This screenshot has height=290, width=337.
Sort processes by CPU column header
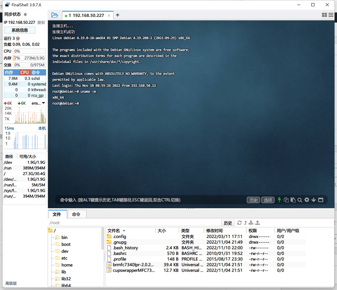click(x=24, y=72)
